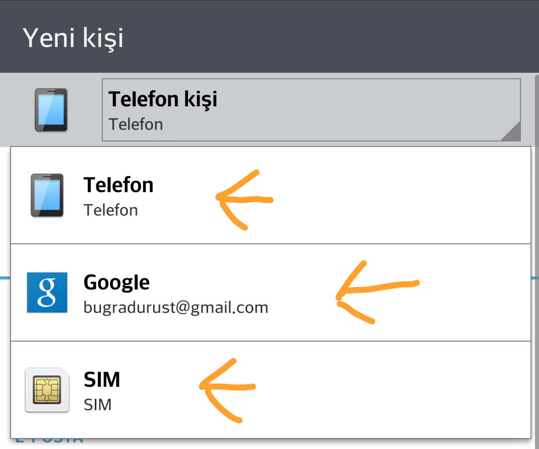Tap the bugradurust@gmail.com address text
Image resolution: width=539 pixels, height=449 pixels.
(175, 307)
